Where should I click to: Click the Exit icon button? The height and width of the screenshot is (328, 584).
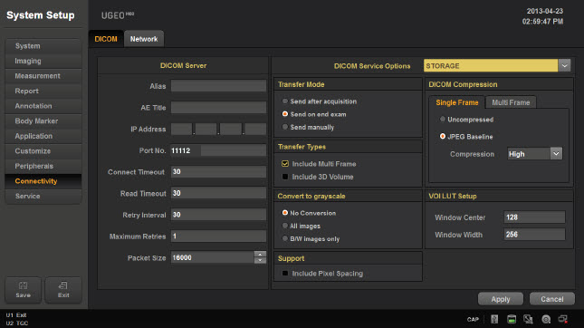(x=63, y=290)
